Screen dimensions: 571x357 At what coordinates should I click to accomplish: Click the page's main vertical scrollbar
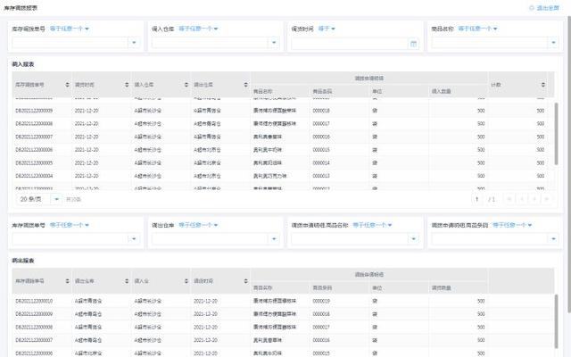coord(569,164)
